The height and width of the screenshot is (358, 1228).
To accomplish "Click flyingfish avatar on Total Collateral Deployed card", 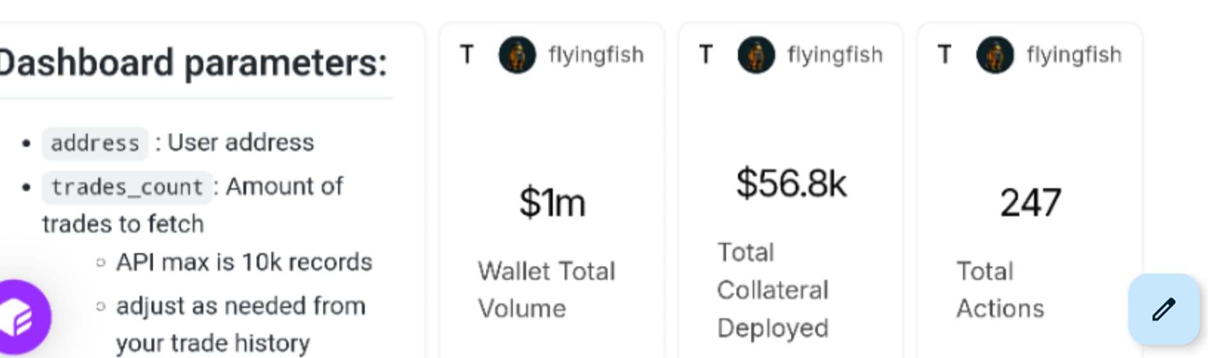I will [x=756, y=55].
